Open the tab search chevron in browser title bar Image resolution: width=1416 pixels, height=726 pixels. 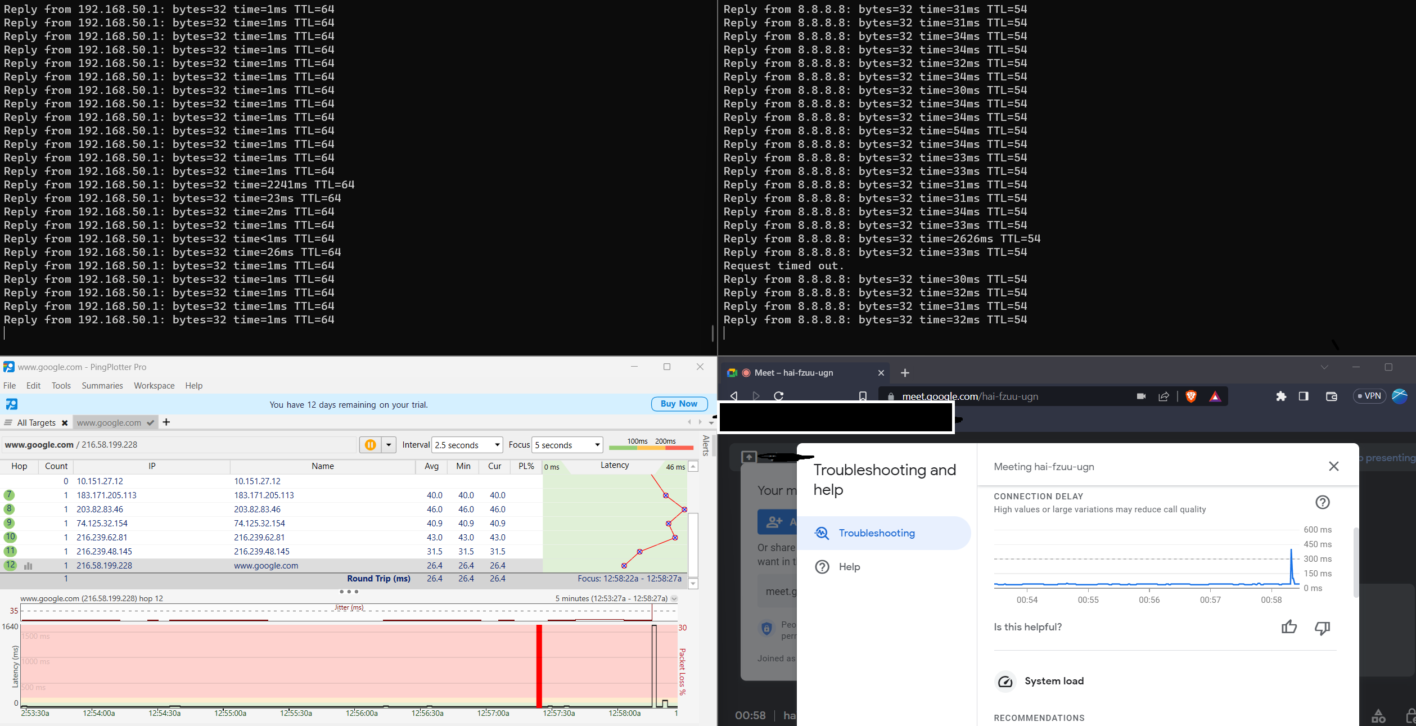tap(1324, 367)
